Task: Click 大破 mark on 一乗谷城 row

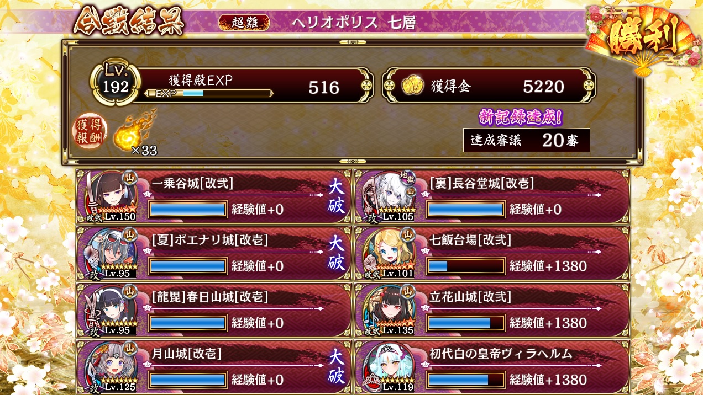Action: (x=337, y=196)
